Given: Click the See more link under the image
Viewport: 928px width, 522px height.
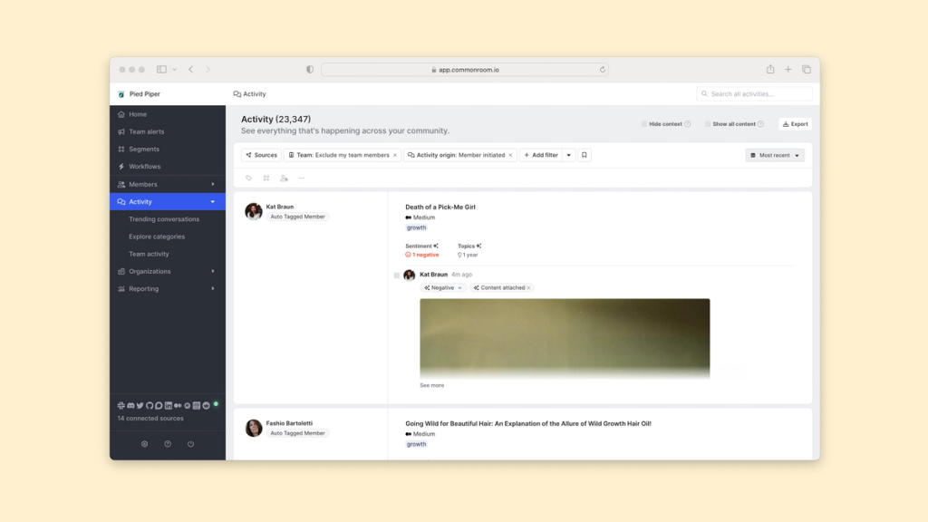Looking at the screenshot, I should click(x=430, y=384).
